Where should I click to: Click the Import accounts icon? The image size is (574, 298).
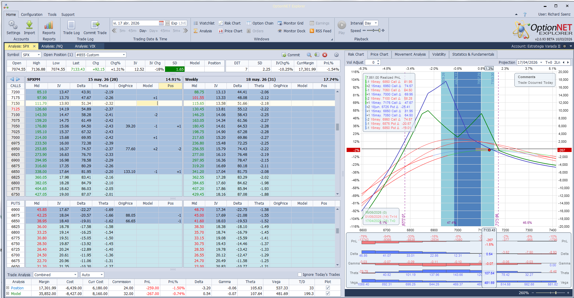29,25
